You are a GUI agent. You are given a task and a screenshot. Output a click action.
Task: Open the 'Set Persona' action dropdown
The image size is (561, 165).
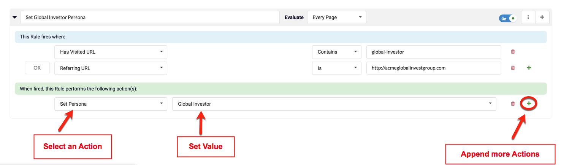[x=111, y=104]
